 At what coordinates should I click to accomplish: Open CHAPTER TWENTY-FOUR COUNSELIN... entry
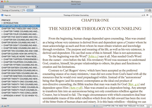click(x=20, y=90)
